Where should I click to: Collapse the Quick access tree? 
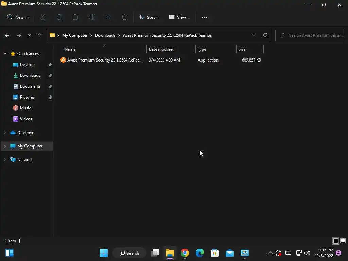pos(5,54)
